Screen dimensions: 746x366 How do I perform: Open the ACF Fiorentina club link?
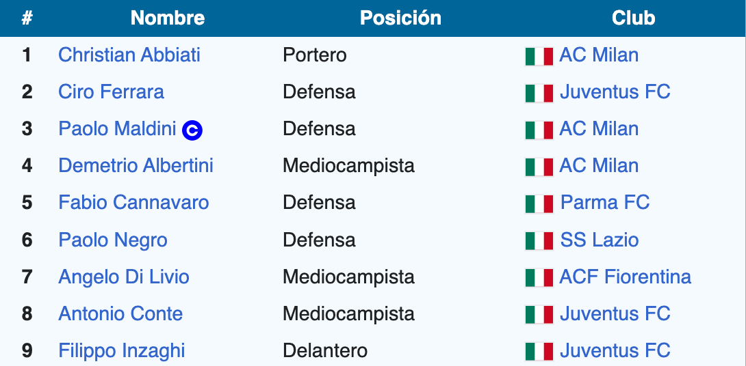point(626,277)
